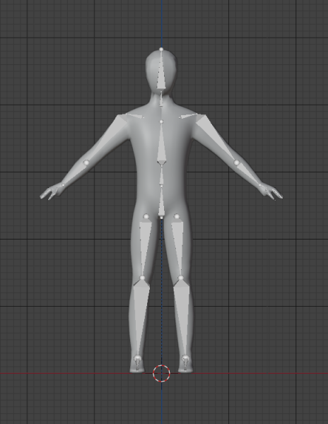Click the joint sphere atop the head
Image resolution: width=328 pixels, height=424 pixels.
(161, 49)
